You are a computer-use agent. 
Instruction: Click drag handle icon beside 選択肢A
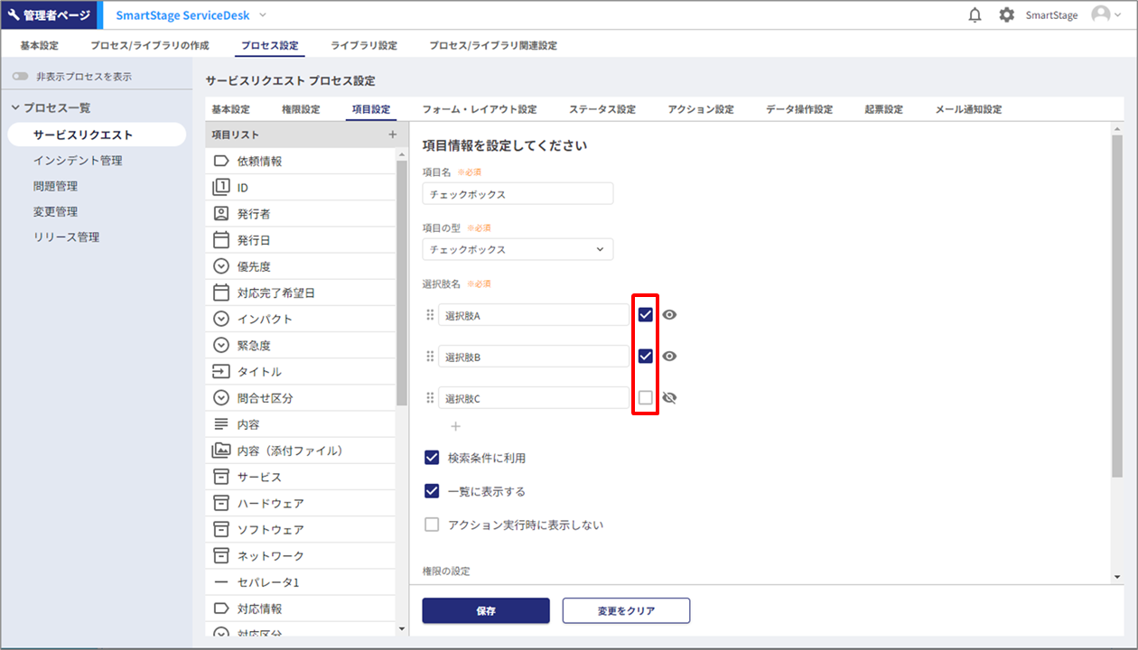coord(430,315)
